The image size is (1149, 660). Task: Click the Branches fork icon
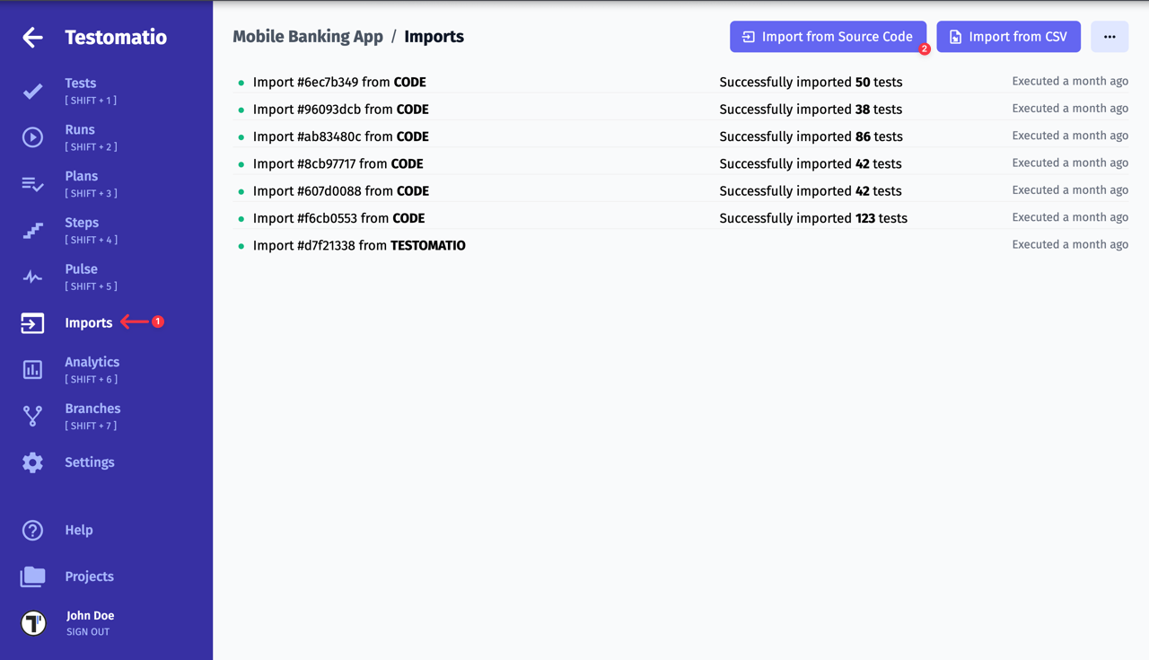(32, 416)
